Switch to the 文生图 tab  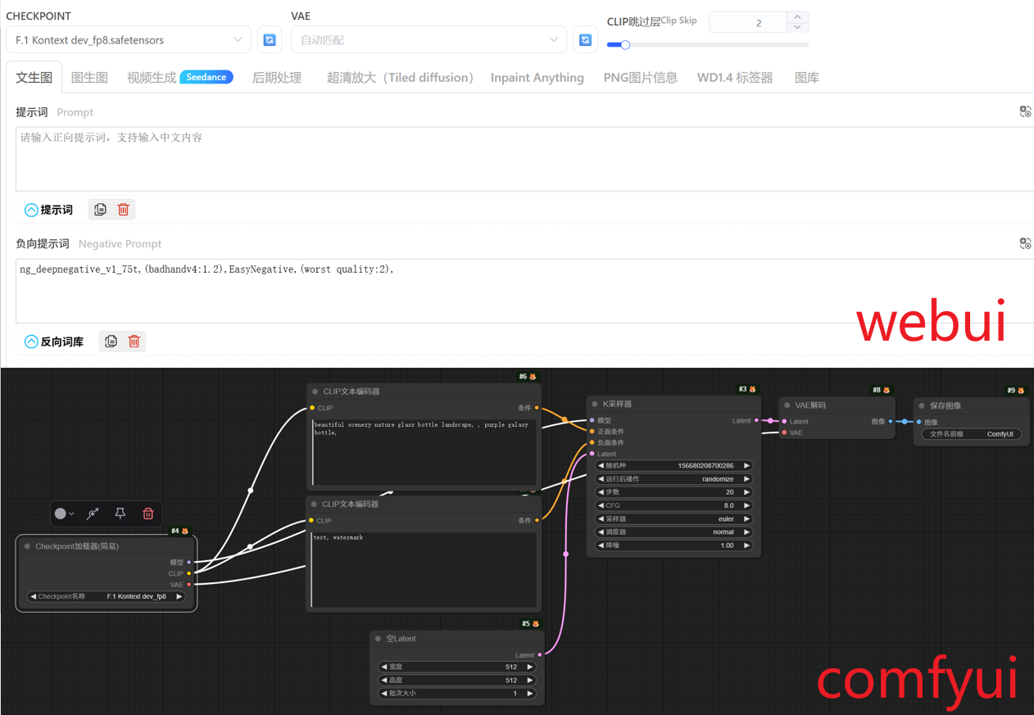click(34, 78)
